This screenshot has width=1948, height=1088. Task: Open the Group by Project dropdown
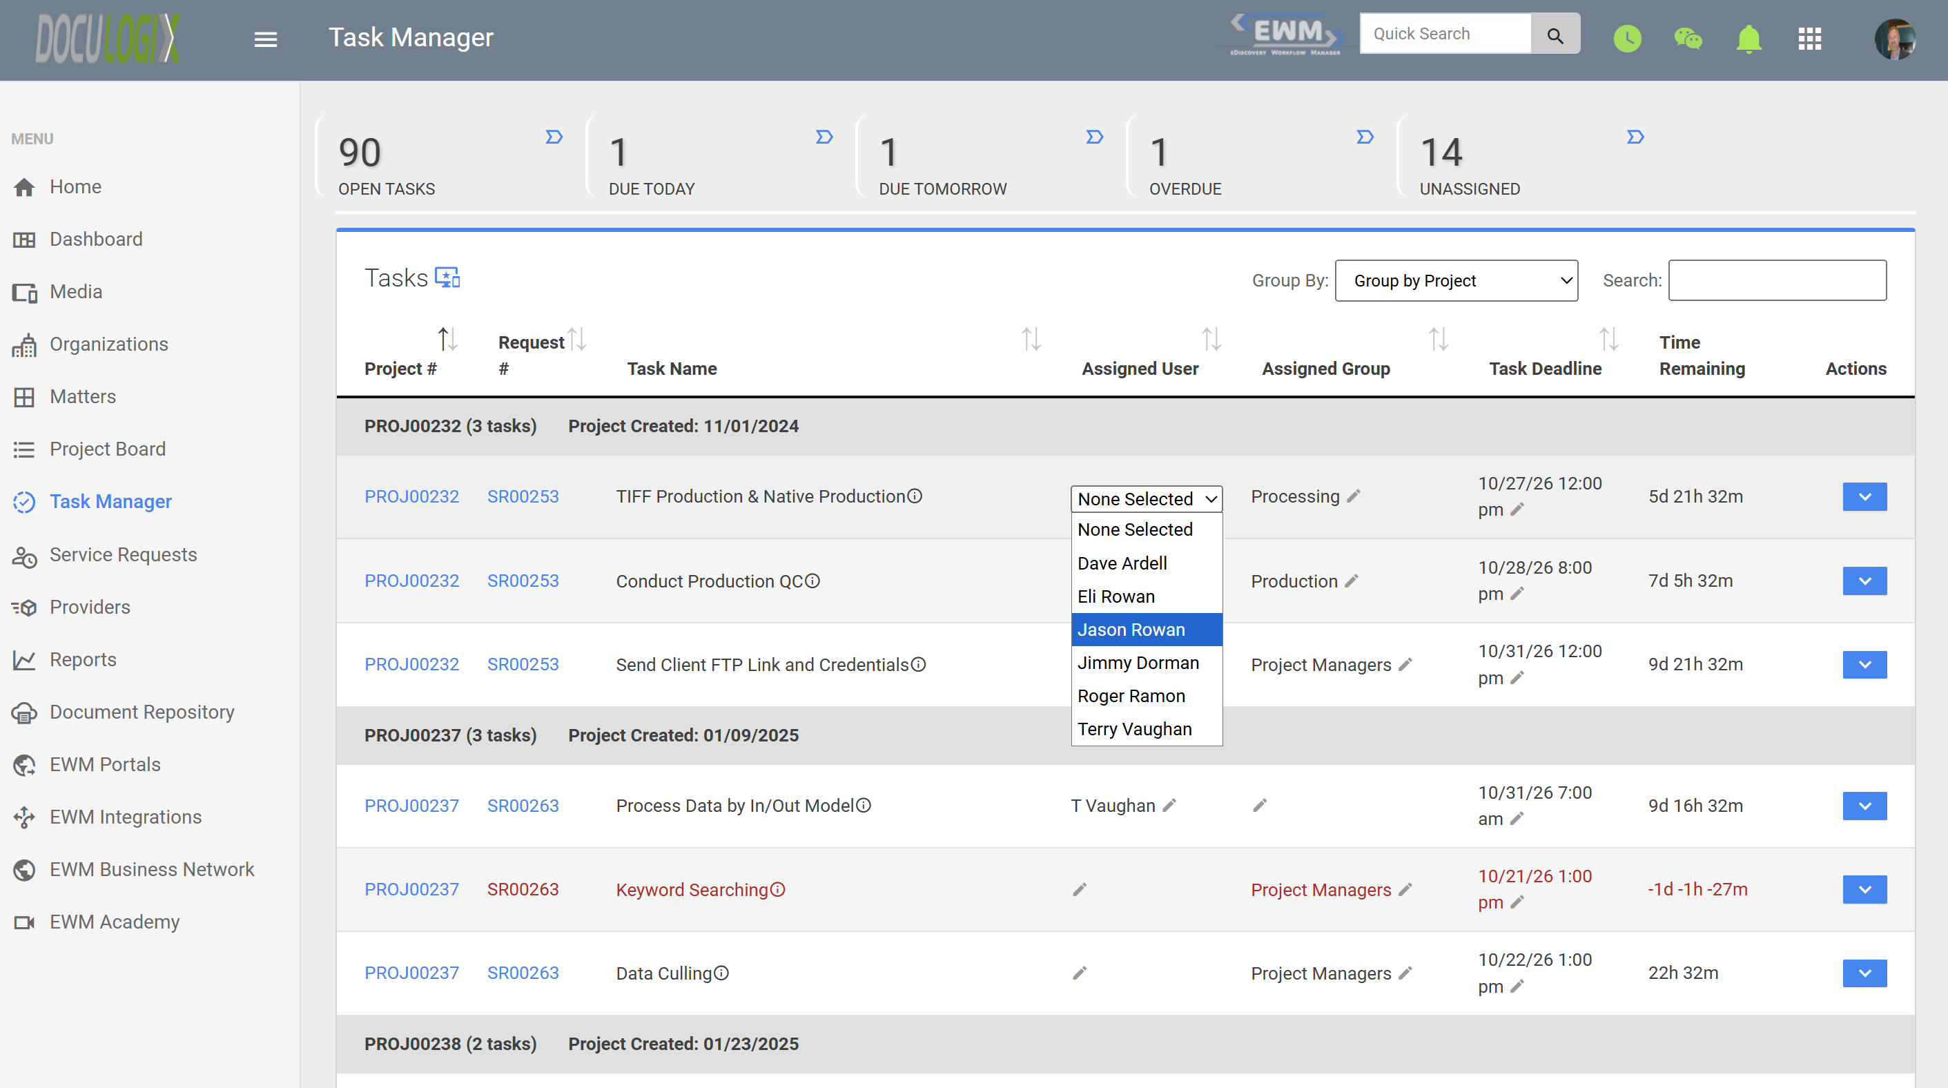[1456, 280]
